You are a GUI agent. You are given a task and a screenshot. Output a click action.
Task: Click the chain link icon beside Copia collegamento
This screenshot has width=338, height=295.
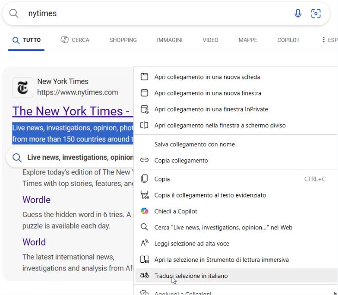pos(144,160)
